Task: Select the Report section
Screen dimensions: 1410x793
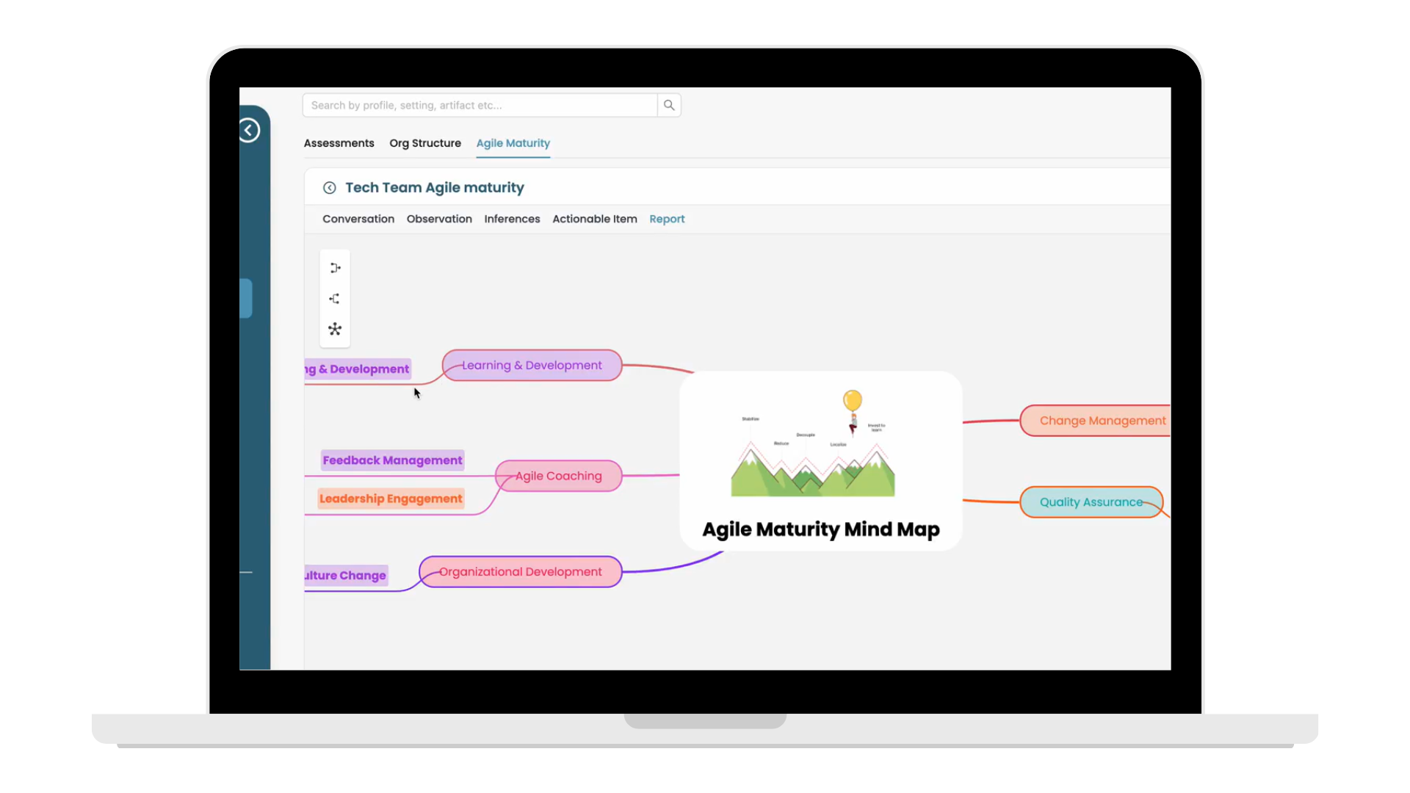Action: coord(666,219)
